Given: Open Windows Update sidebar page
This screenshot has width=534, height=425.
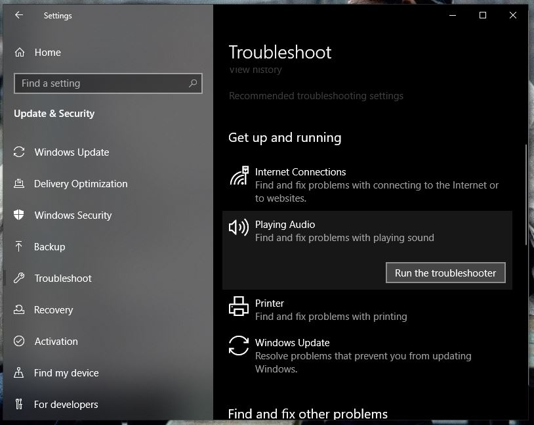Looking at the screenshot, I should [x=72, y=152].
